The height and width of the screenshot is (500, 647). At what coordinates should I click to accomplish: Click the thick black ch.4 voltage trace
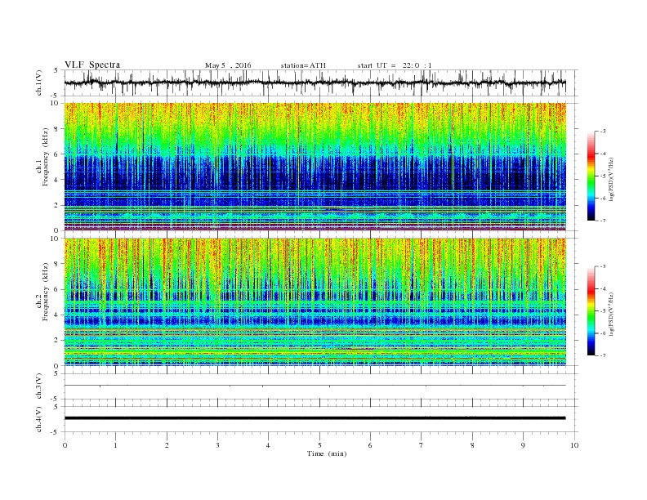tap(315, 418)
